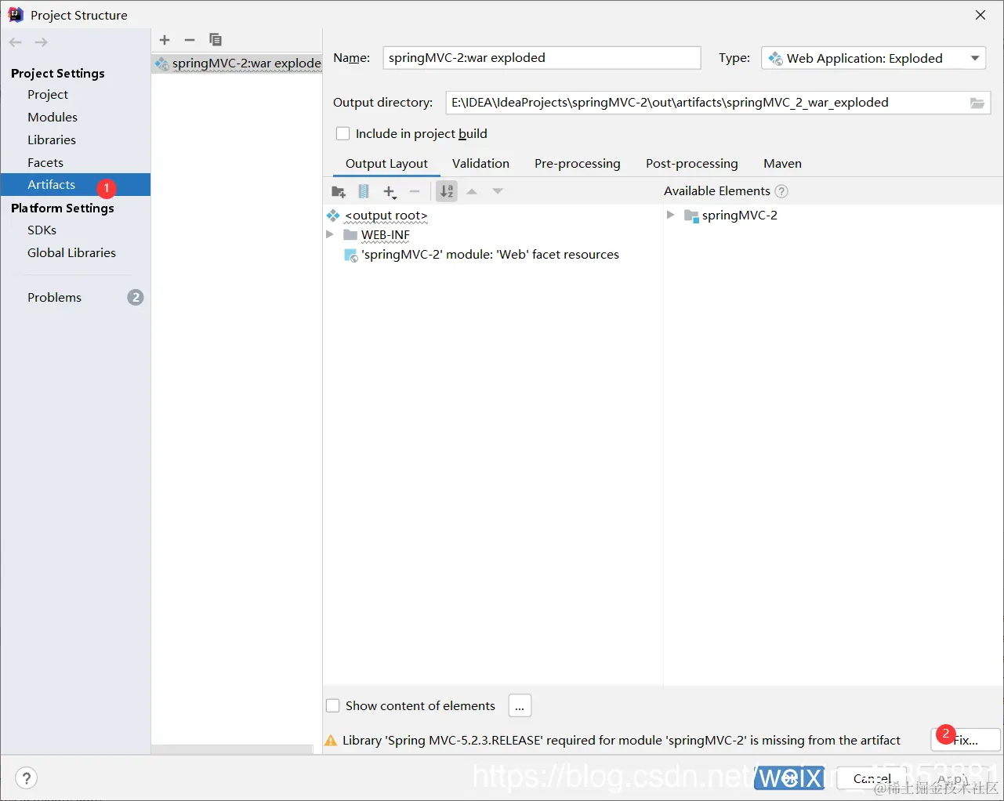Expand the springMVC-2 available element
The width and height of the screenshot is (1004, 801).
tap(670, 215)
